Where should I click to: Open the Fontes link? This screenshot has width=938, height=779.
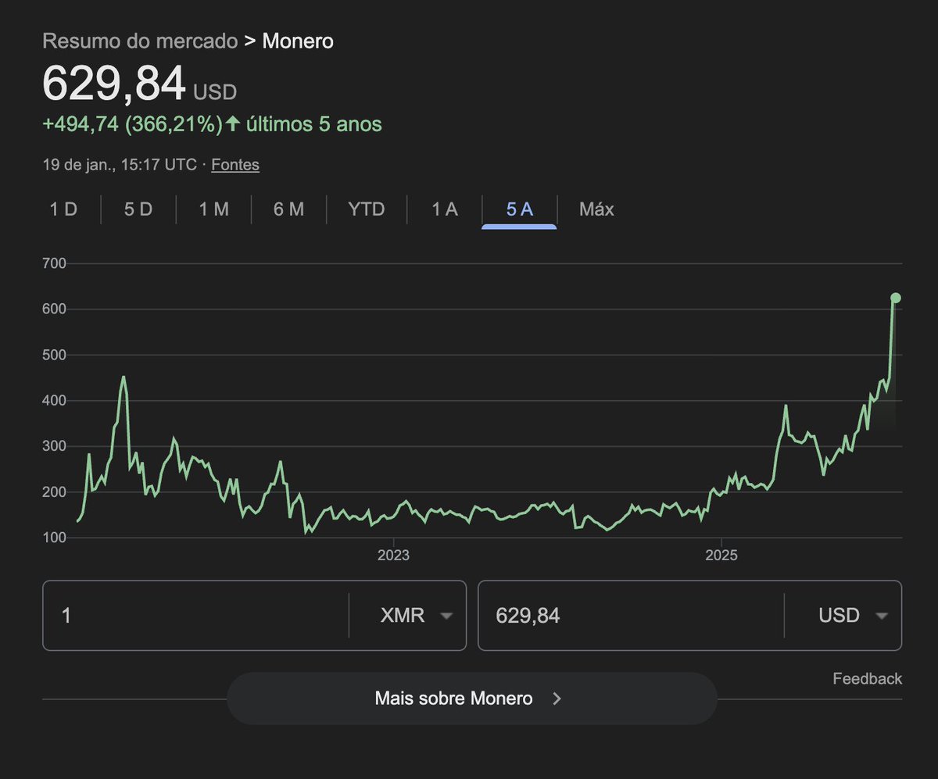(235, 164)
